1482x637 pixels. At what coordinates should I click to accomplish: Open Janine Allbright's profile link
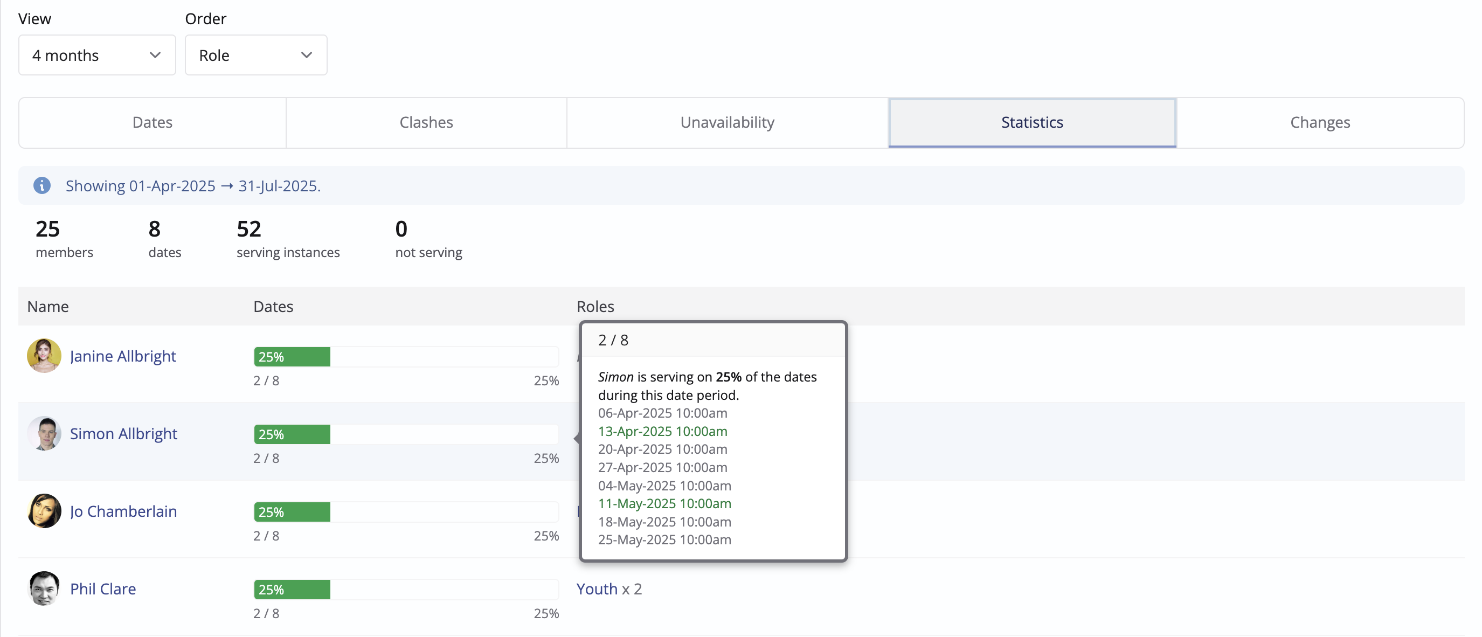(122, 356)
